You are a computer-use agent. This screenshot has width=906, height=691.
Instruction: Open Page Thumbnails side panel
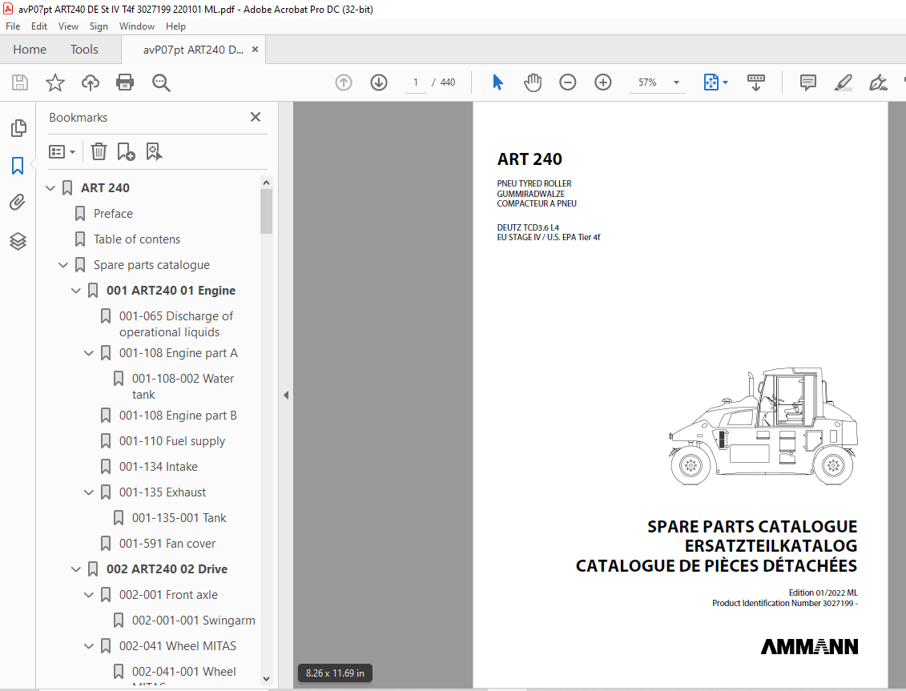click(18, 128)
